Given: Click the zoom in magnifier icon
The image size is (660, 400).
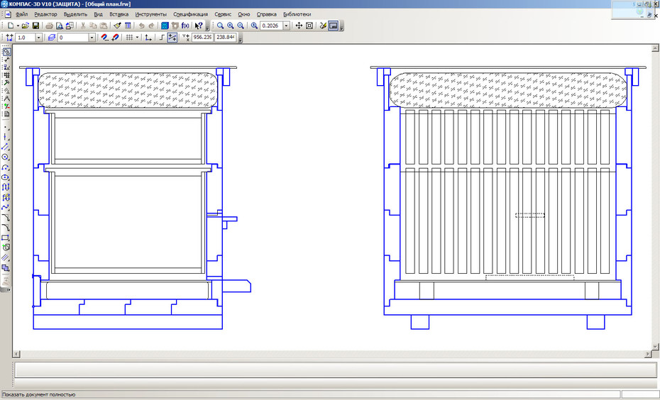Looking at the screenshot, I should click(x=230, y=26).
